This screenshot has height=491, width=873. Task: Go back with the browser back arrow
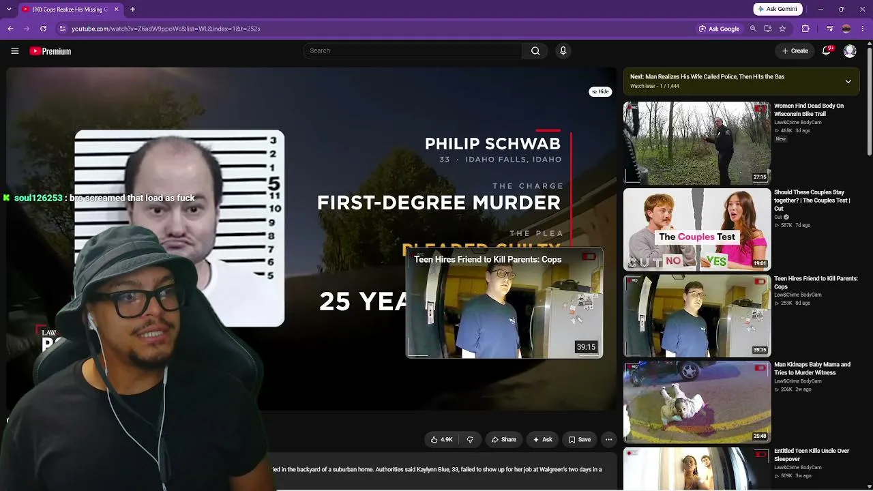10,29
